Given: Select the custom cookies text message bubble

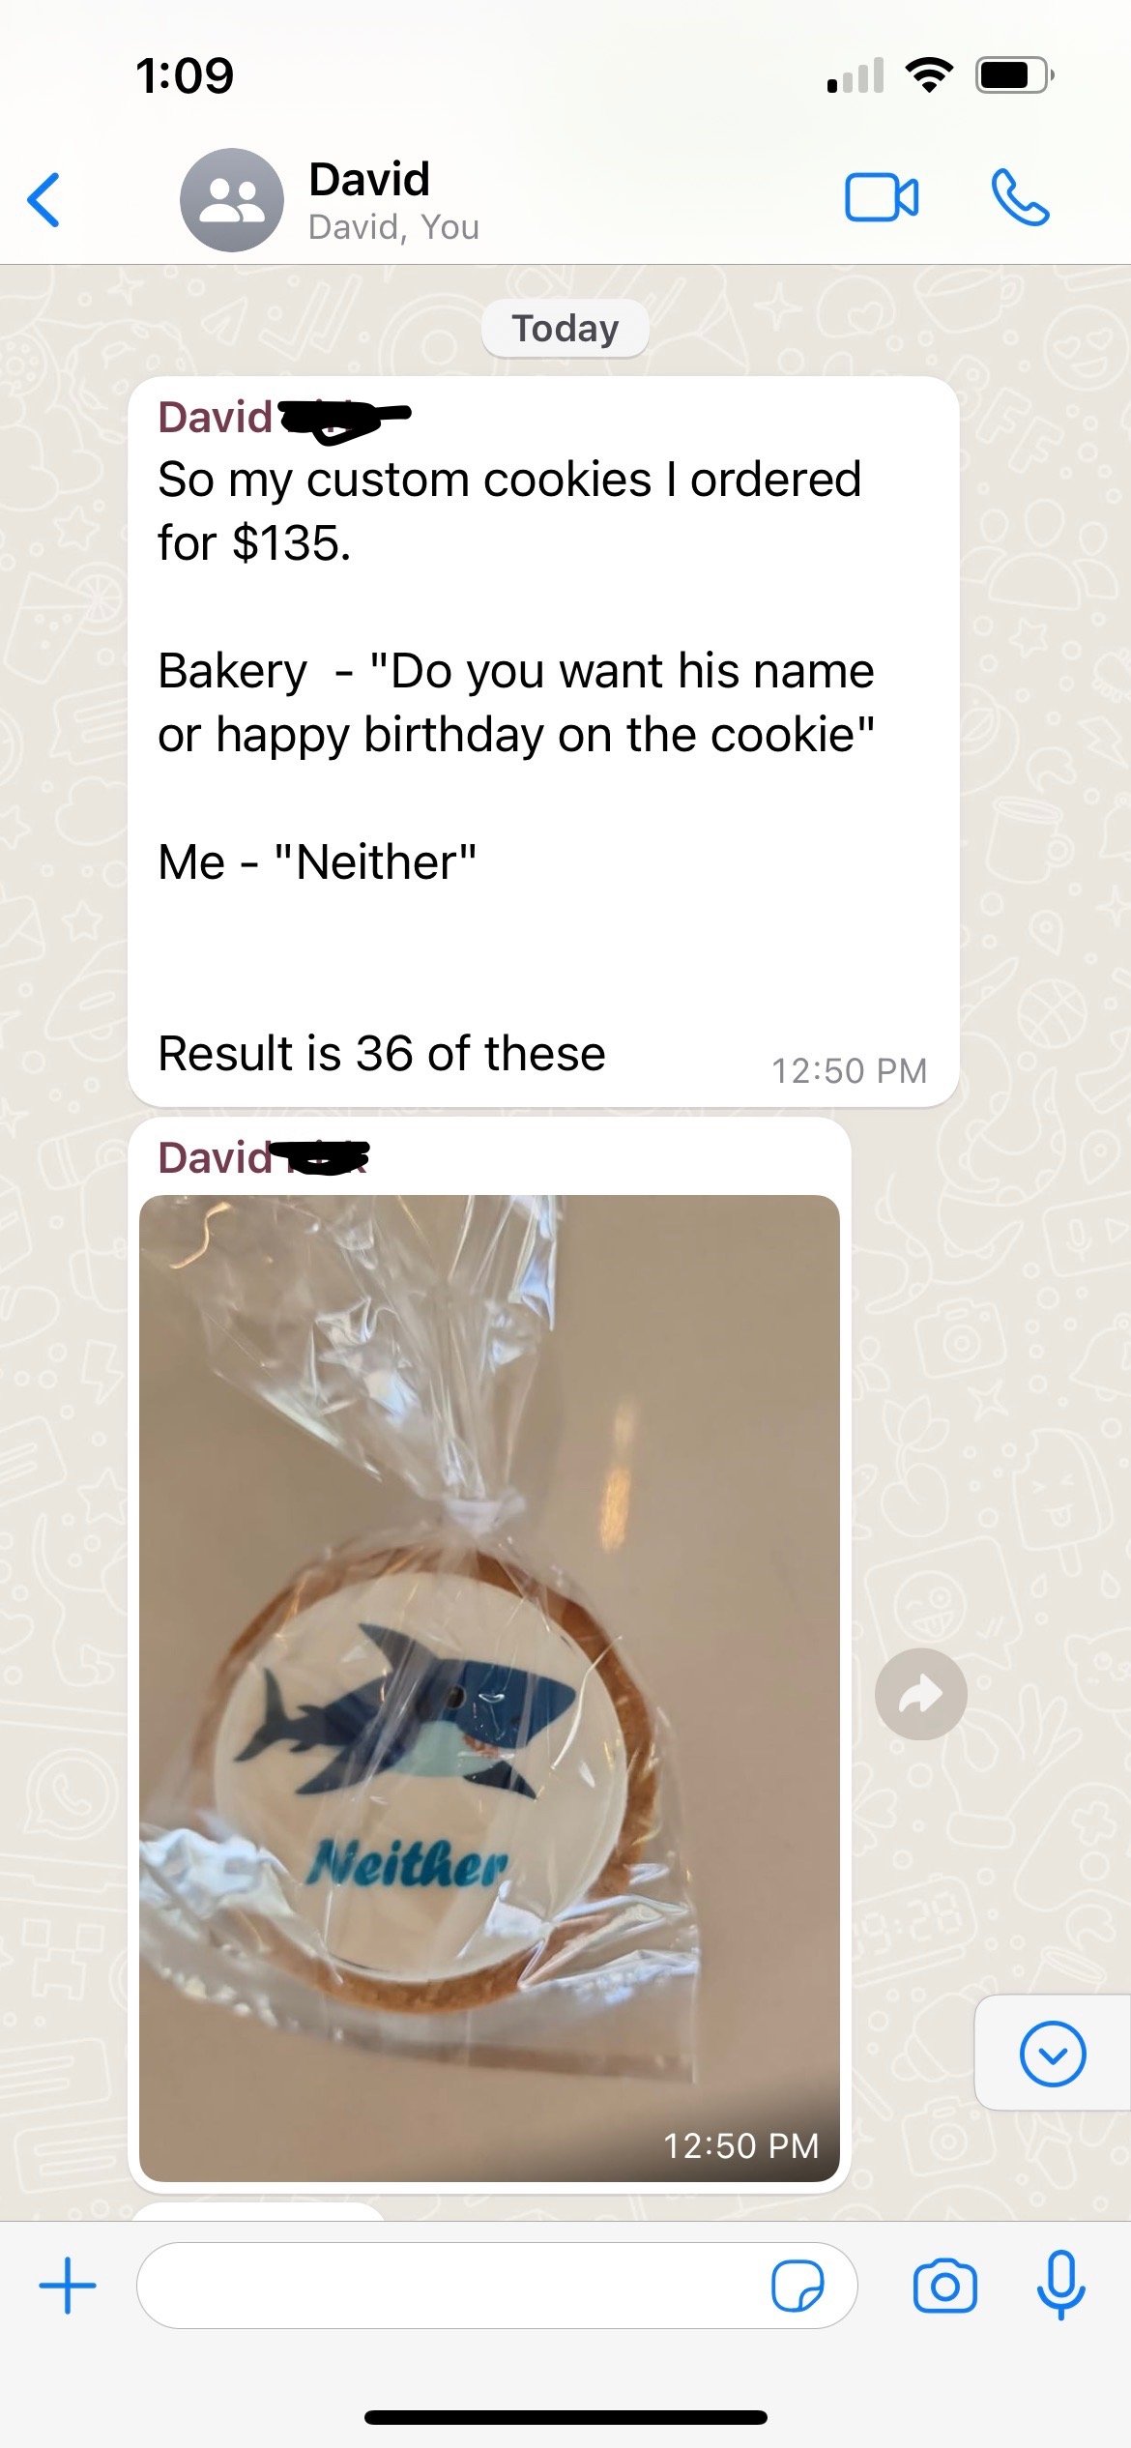Looking at the screenshot, I should (x=543, y=742).
